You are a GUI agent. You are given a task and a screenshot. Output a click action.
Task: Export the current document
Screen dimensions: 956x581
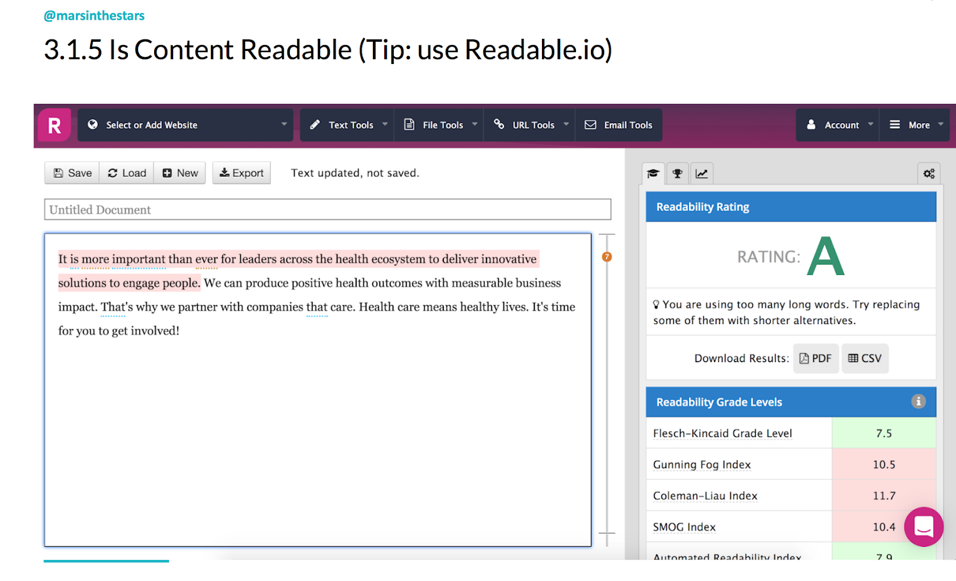(241, 173)
